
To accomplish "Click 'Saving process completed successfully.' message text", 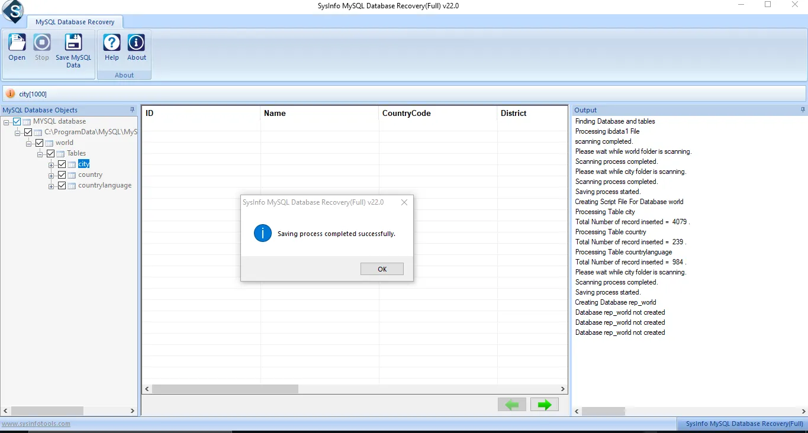I will pyautogui.click(x=336, y=234).
